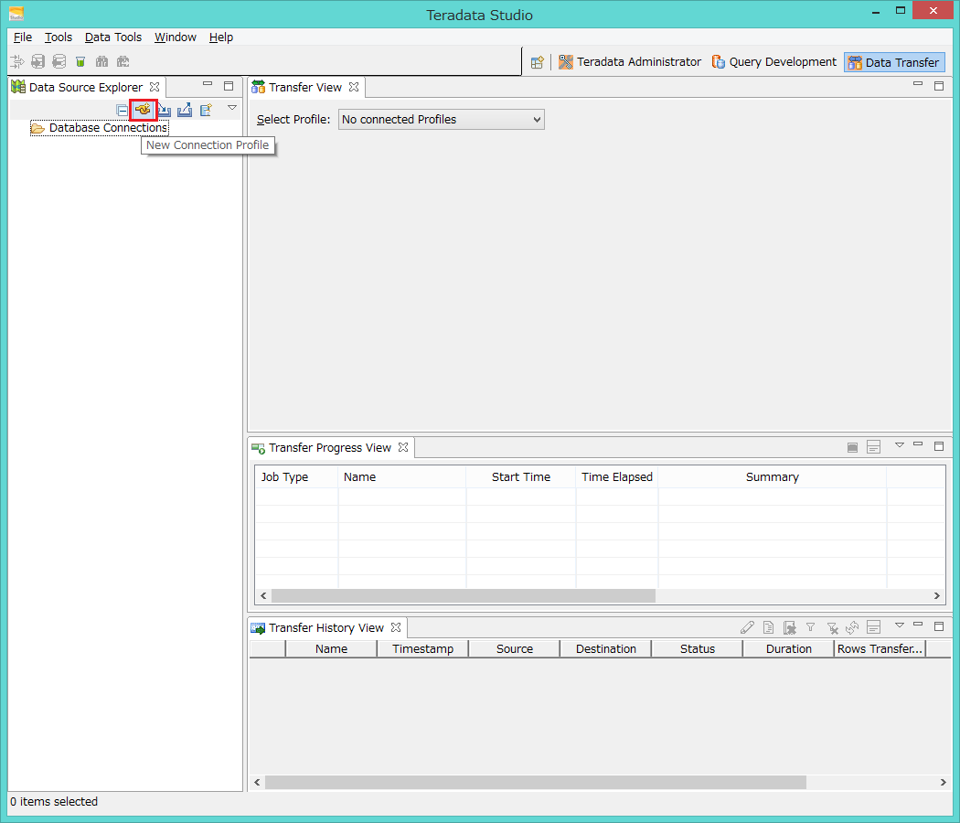The height and width of the screenshot is (823, 960).
Task: Sort by the Destination column header
Action: [605, 649]
